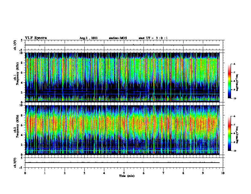Click the "VLF Spectra" plot title
The height and width of the screenshot is (194, 251).
pyautogui.click(x=36, y=38)
